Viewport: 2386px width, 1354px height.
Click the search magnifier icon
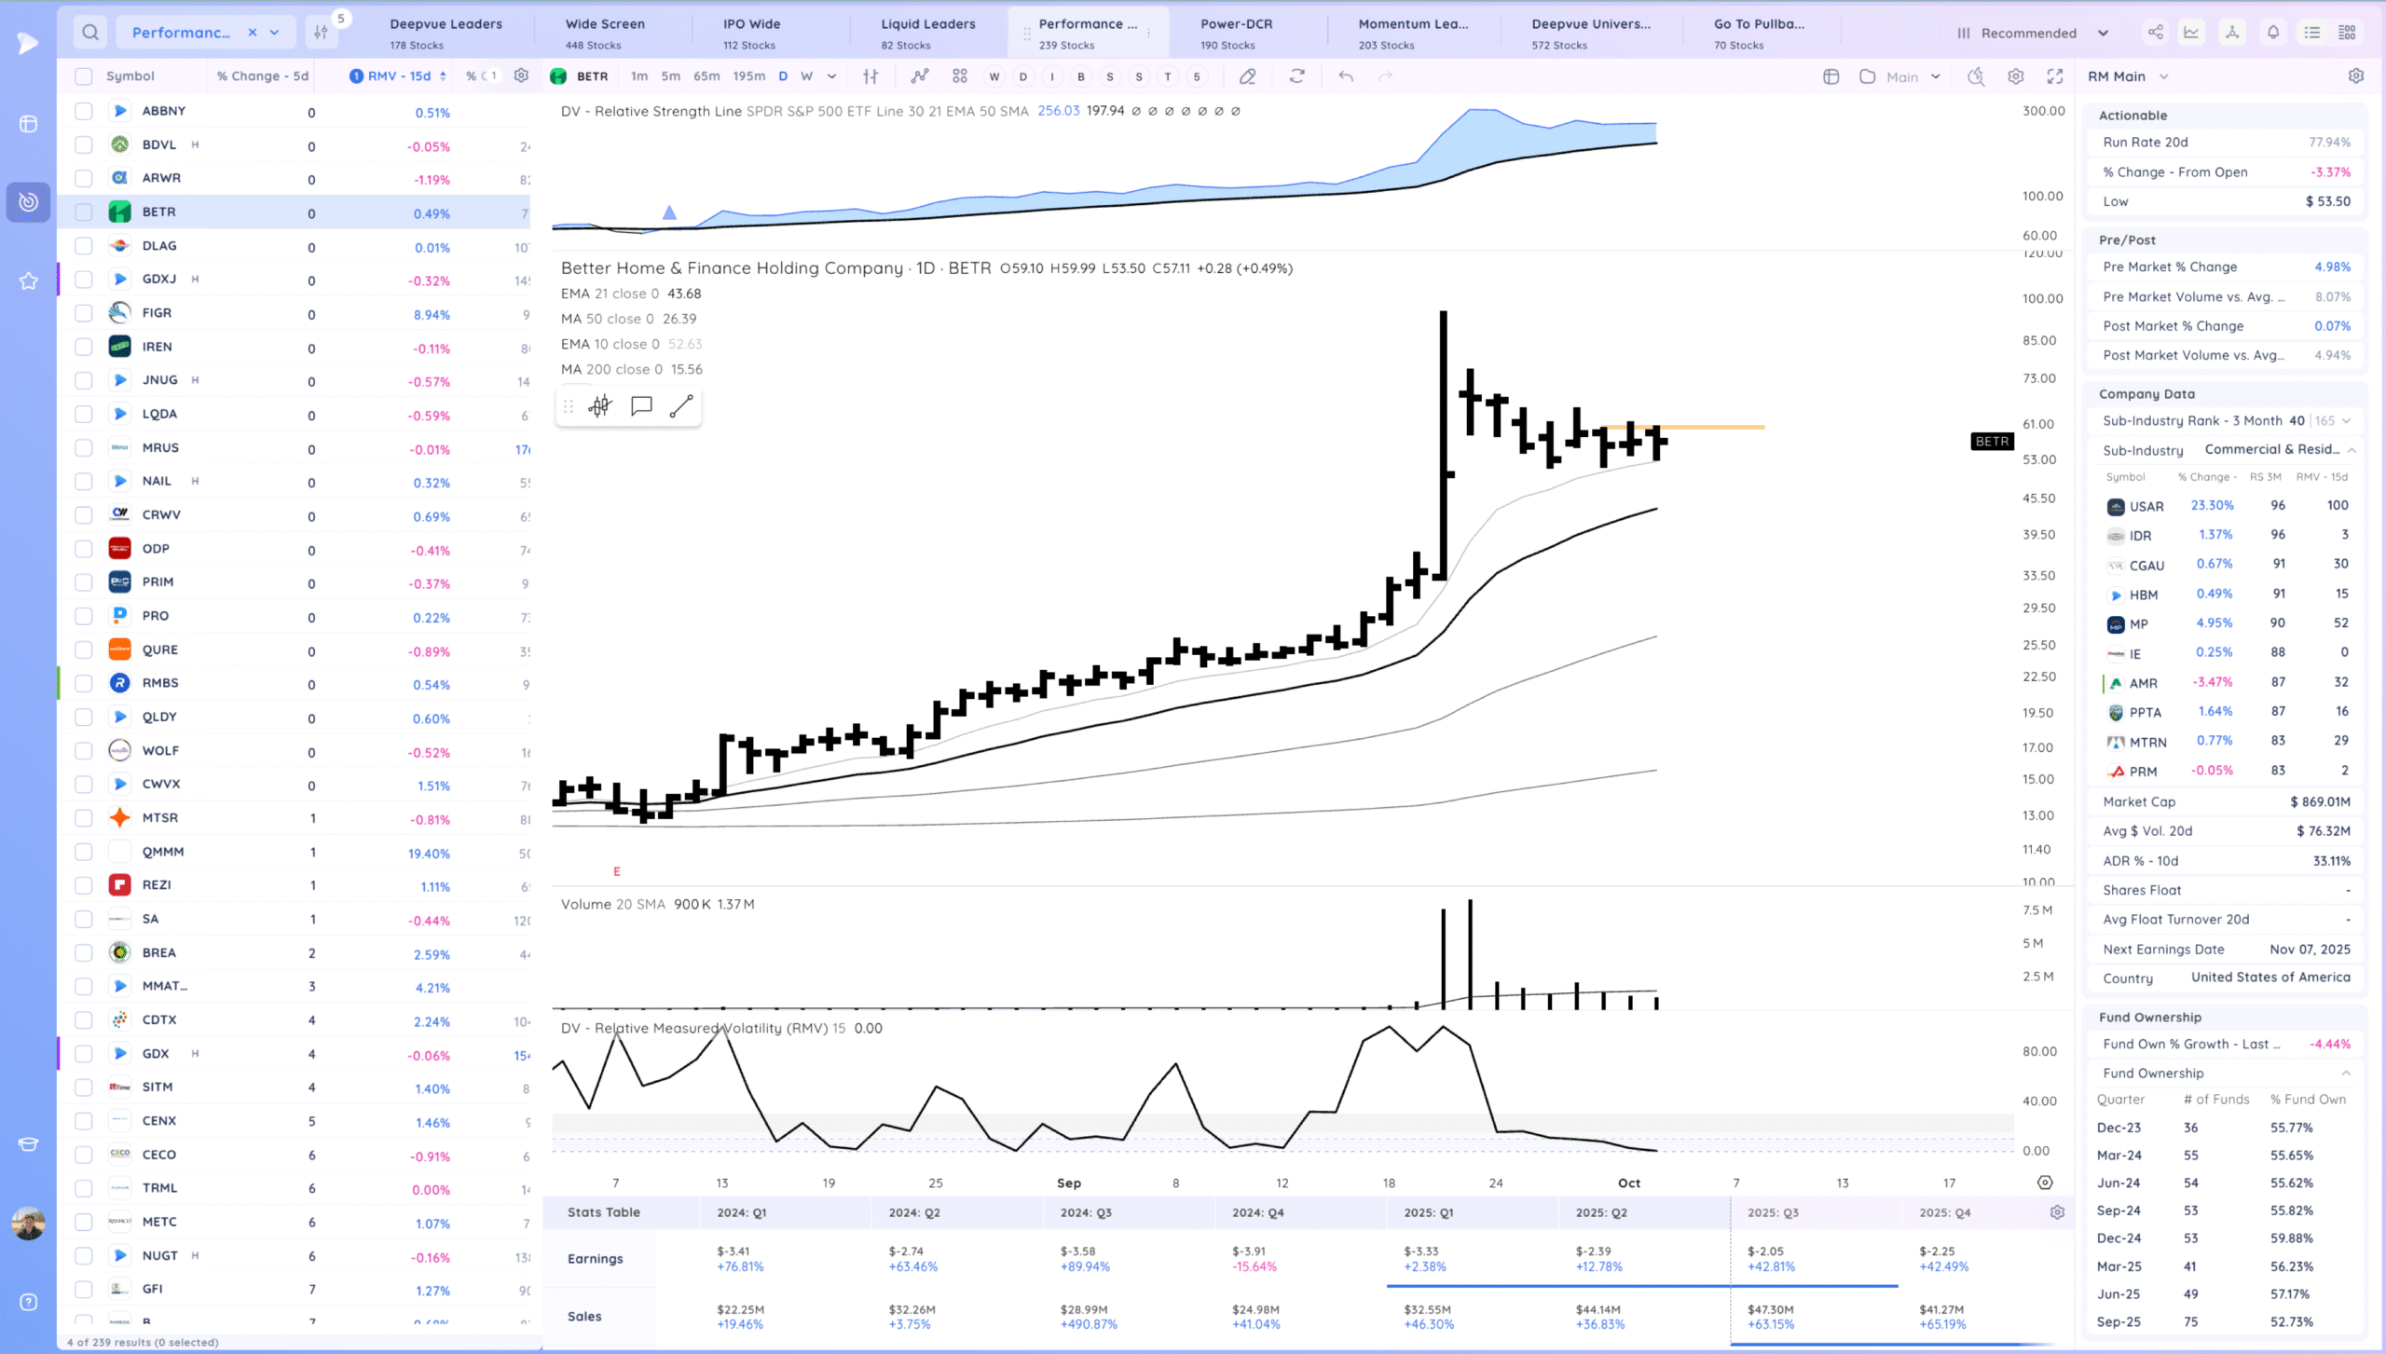click(x=90, y=33)
